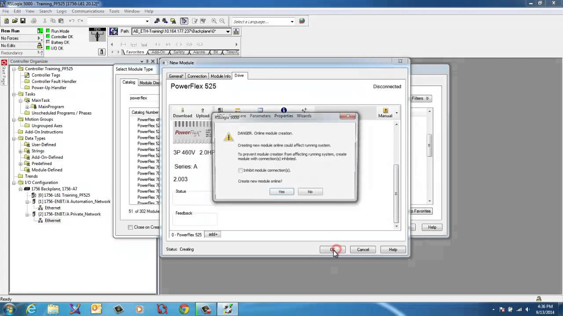
Task: Click No in the DANGER dialog
Action: pos(310,191)
